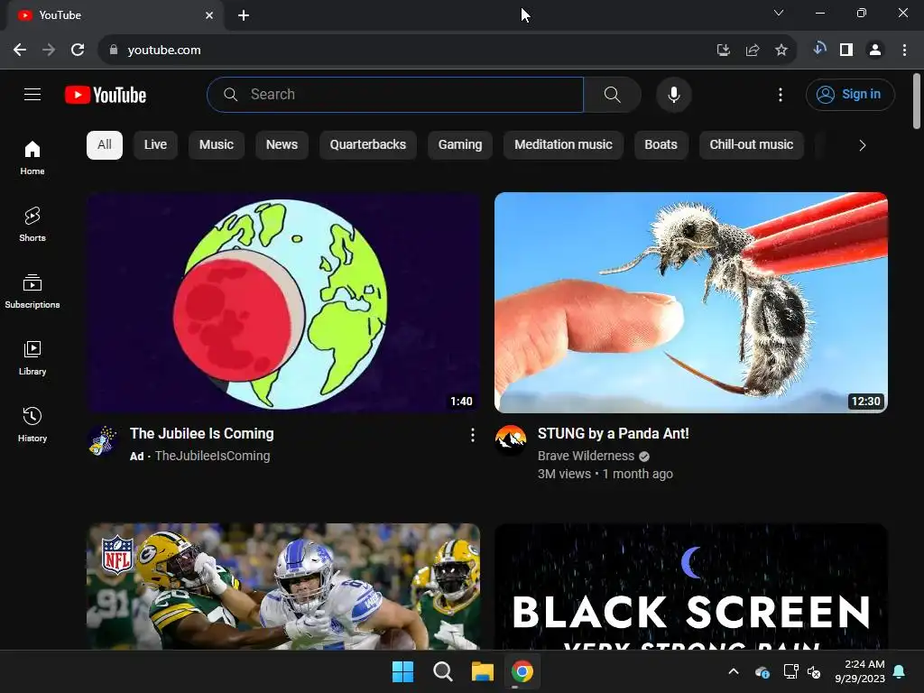Open Chrome's three-dot menu
Screen dimensions: 924x693
904,51
